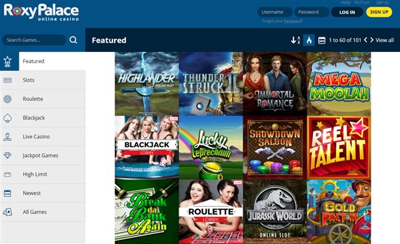Toggle the popular flame sort icon
Viewport: 400px width, 244px height.
[x=309, y=40]
